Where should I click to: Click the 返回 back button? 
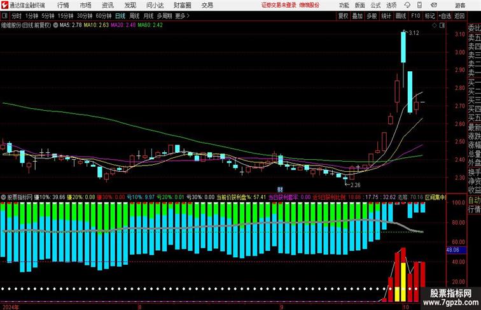pyautogui.click(x=459, y=16)
